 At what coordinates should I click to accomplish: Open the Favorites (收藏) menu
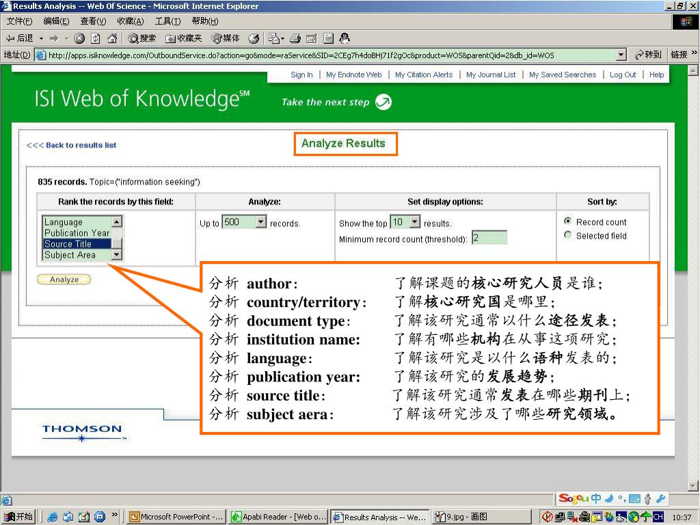131,21
